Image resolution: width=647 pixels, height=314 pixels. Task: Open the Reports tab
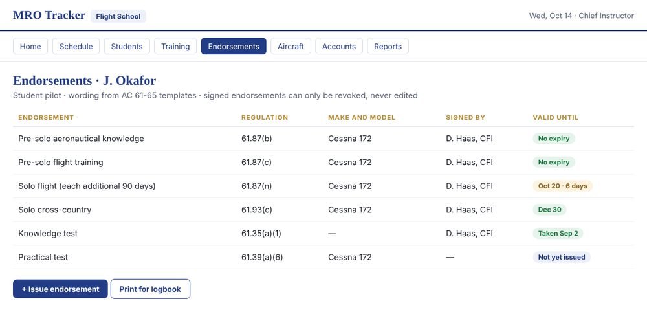coord(388,46)
